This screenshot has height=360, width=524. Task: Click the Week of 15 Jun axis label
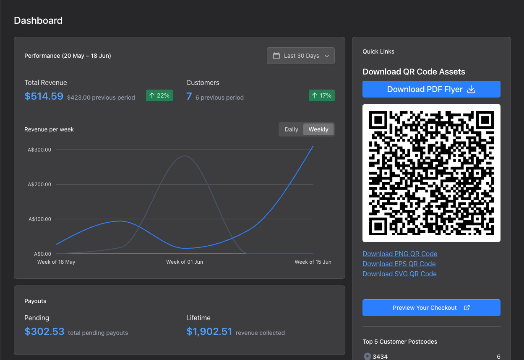pyautogui.click(x=313, y=262)
